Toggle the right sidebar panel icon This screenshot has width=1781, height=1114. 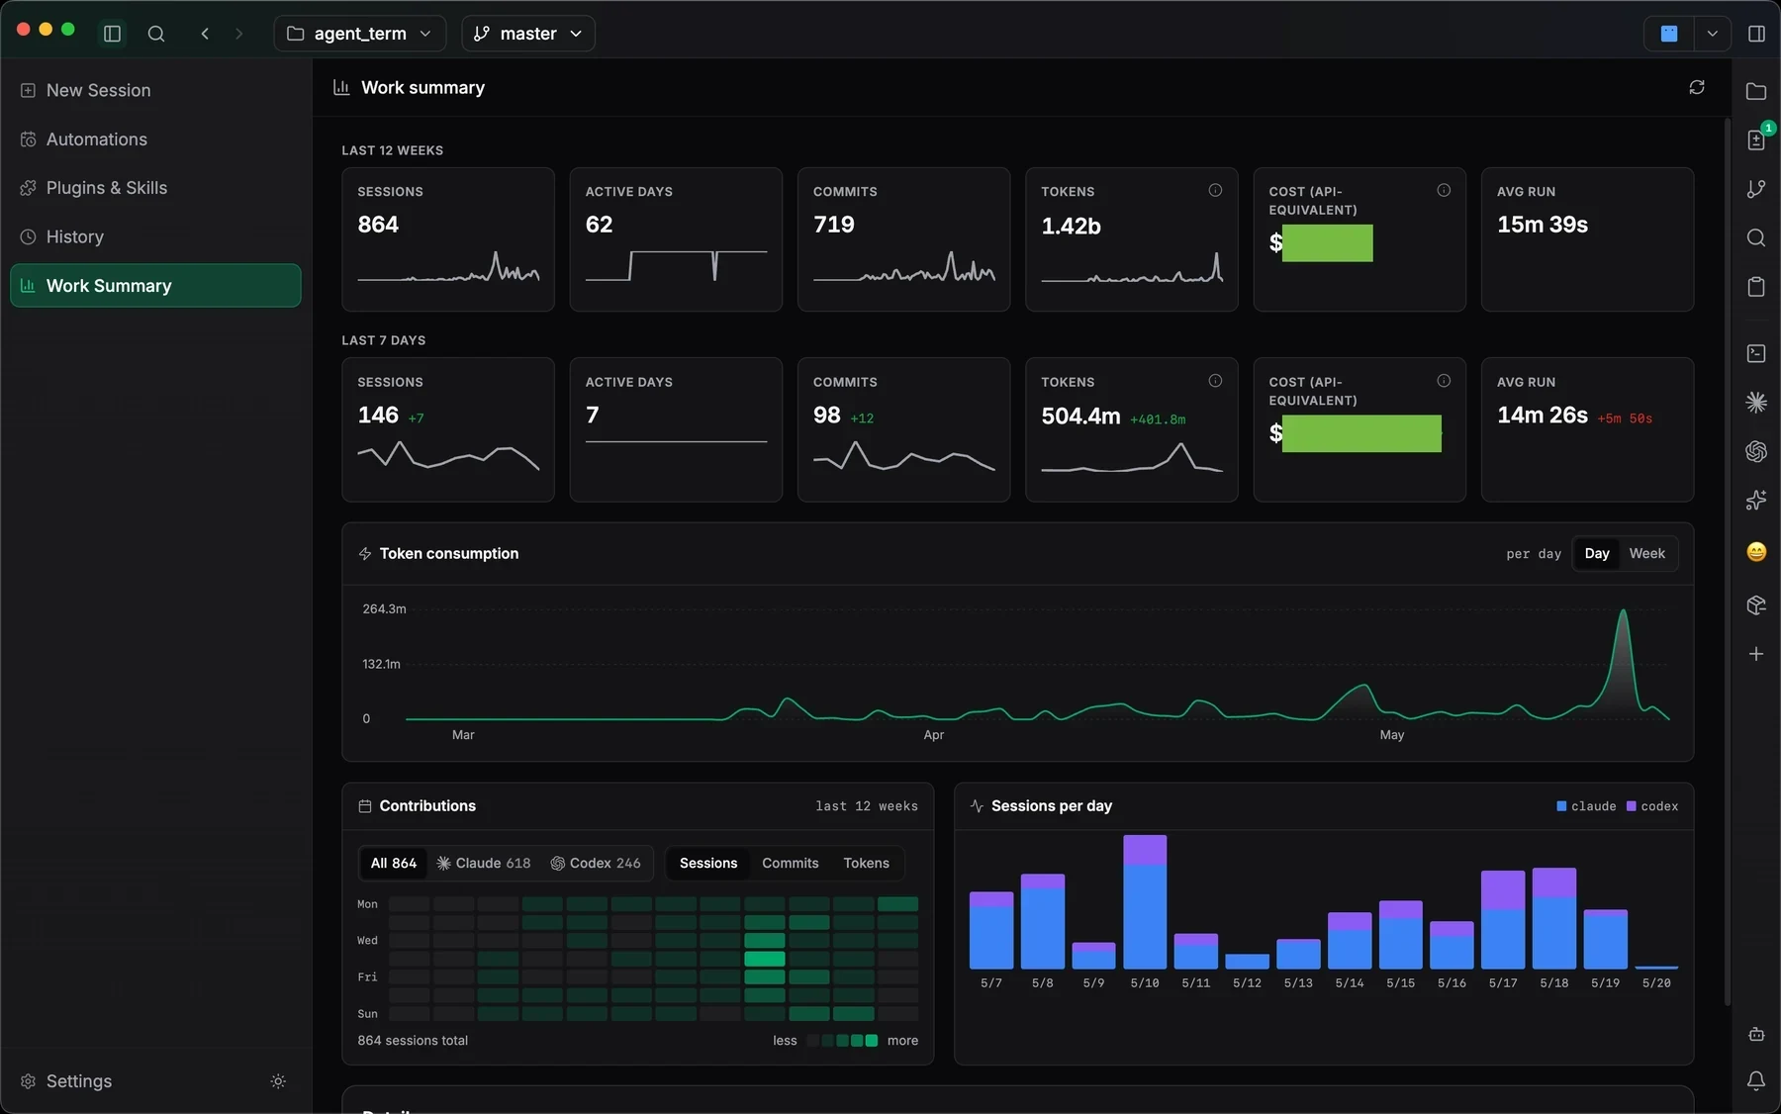pyautogui.click(x=1756, y=34)
